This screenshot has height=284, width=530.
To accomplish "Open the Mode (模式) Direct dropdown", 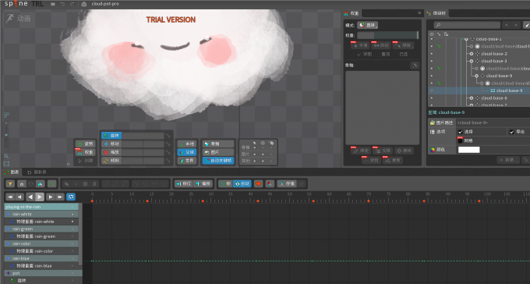I will (x=368, y=25).
